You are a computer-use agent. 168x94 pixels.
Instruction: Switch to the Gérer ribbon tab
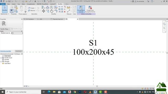click(23, 4)
